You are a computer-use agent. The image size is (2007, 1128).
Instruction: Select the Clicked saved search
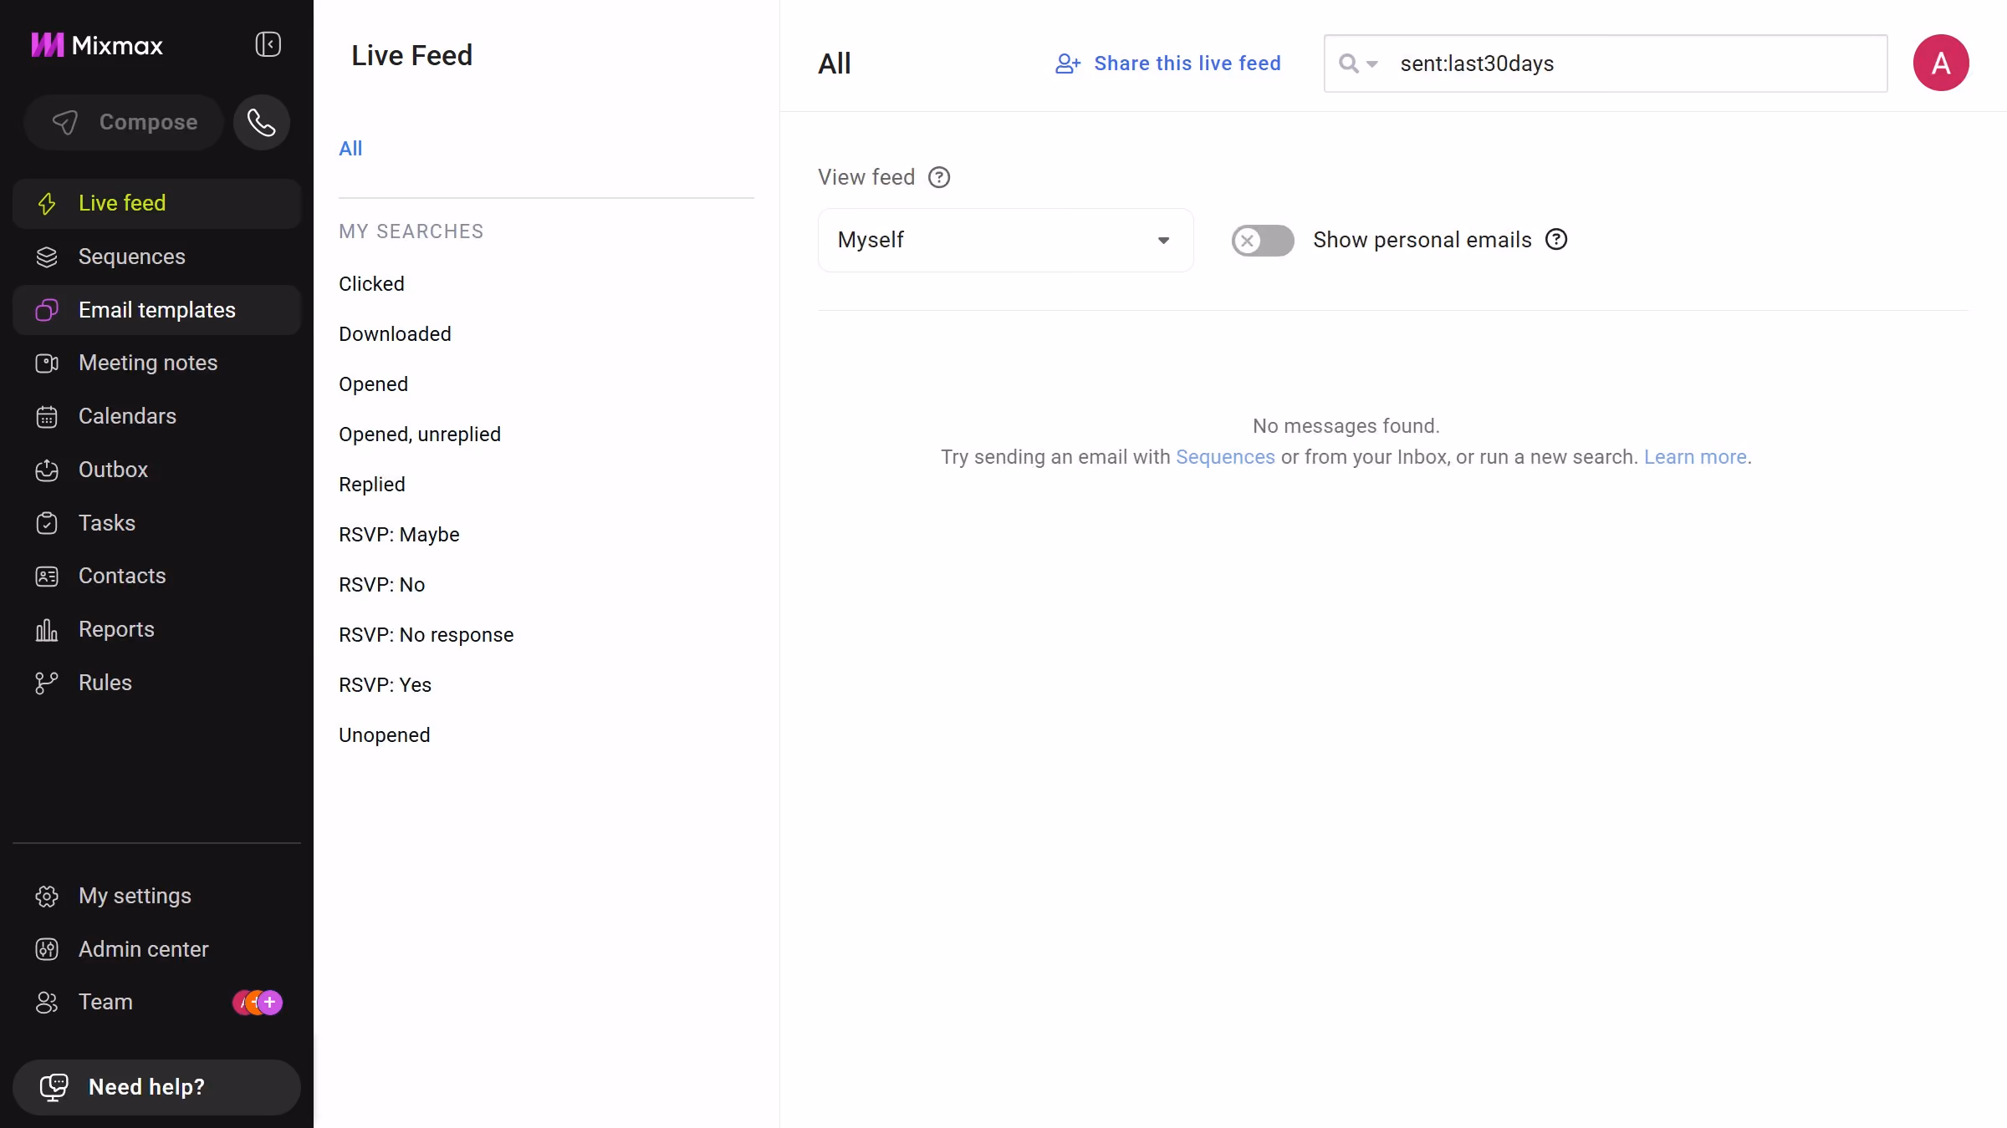(371, 284)
